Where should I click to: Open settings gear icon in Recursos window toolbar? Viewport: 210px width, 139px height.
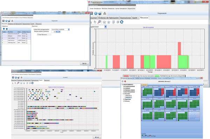[x=96, y=13]
